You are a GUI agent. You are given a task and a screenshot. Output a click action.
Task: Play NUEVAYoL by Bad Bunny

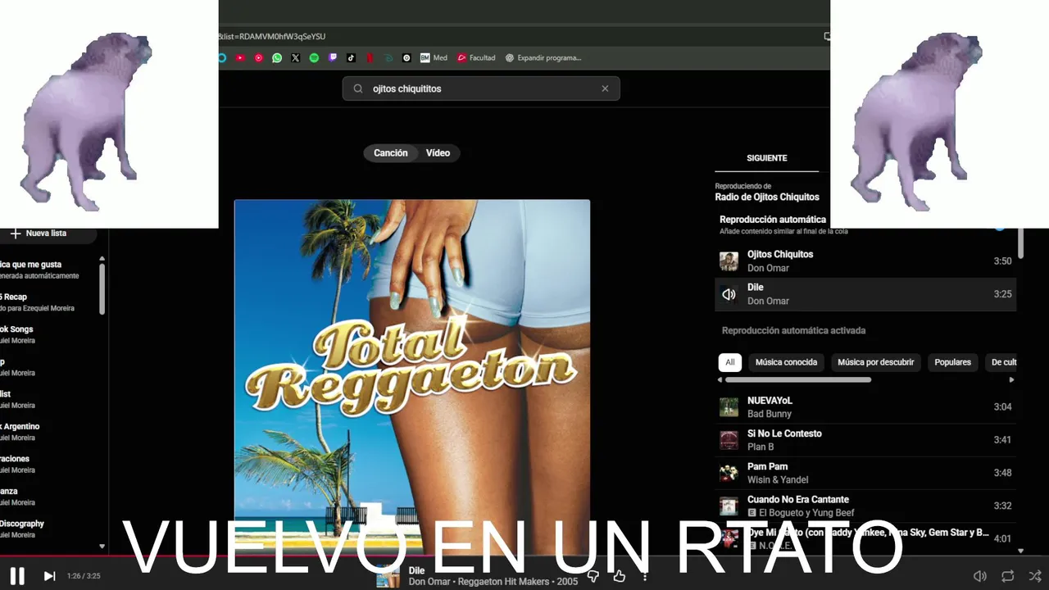tap(865, 407)
